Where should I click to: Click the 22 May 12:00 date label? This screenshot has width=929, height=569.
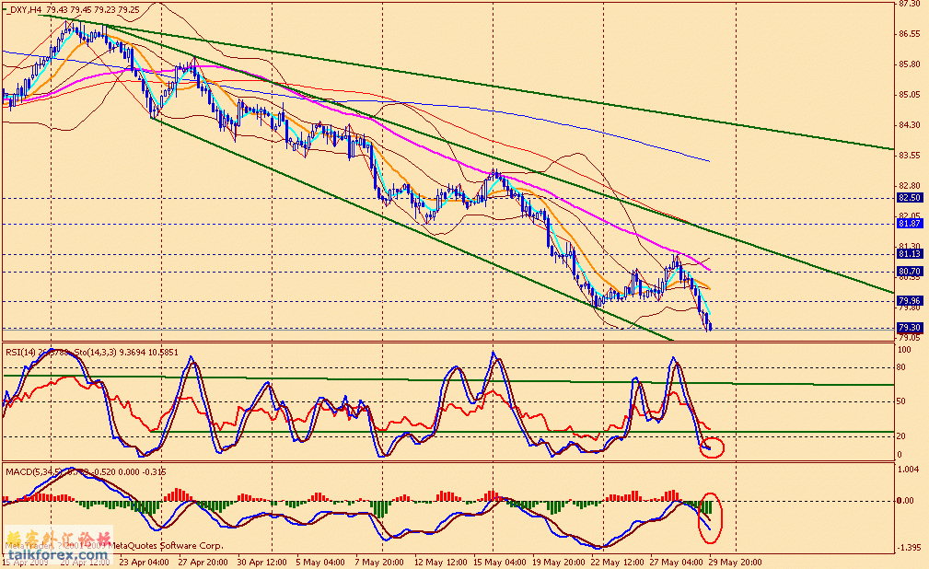tap(618, 562)
